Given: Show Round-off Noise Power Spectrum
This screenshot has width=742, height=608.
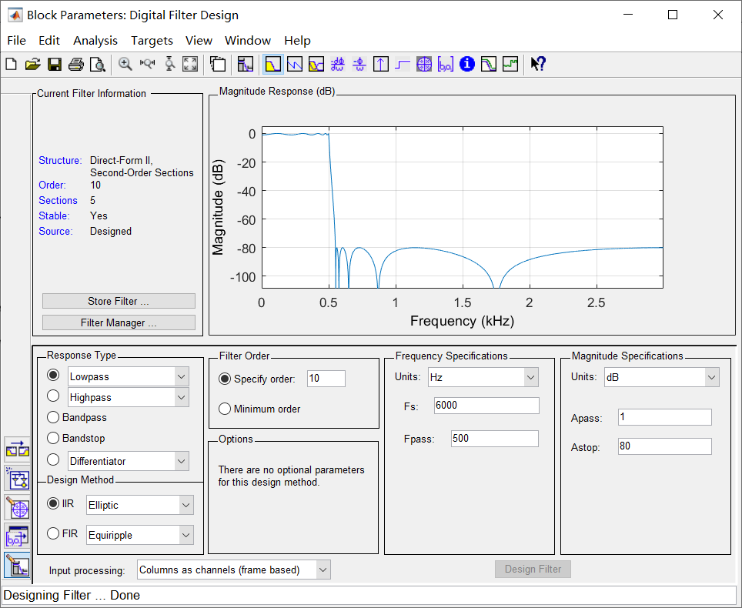Looking at the screenshot, I should coord(510,64).
